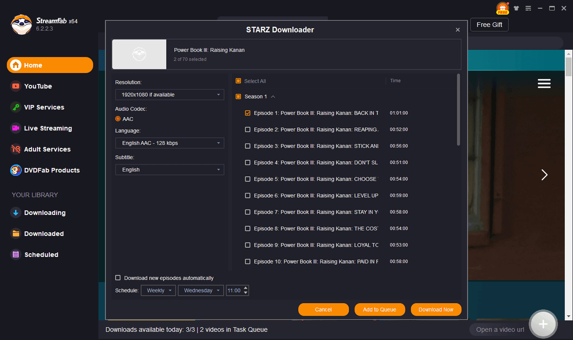The image size is (573, 340).
Task: Open VIP Services in sidebar
Action: [44, 107]
